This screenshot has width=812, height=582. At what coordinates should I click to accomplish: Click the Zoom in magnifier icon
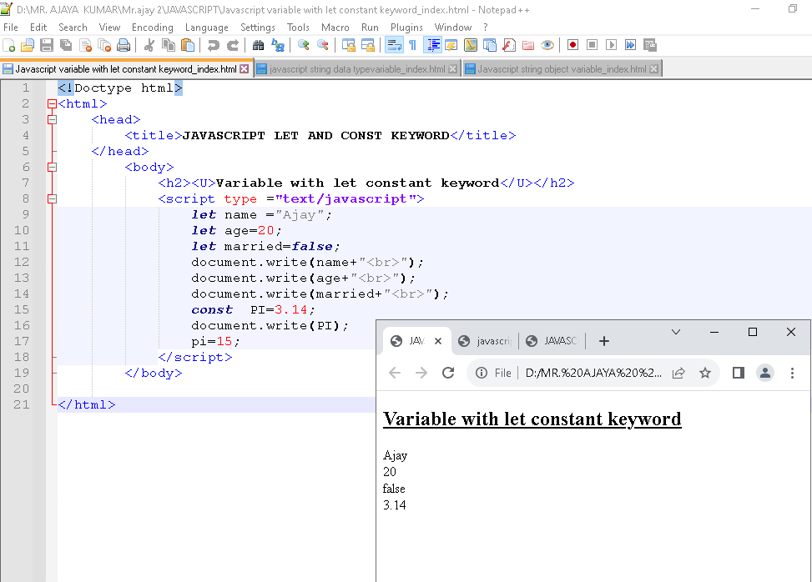click(303, 45)
